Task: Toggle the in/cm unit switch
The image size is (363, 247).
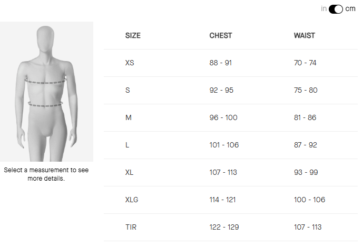Action: (x=336, y=9)
